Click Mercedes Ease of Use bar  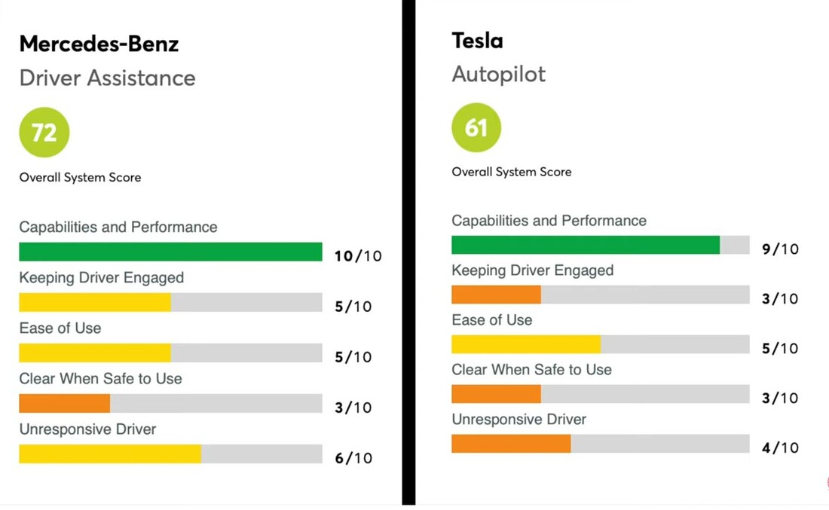tap(95, 353)
